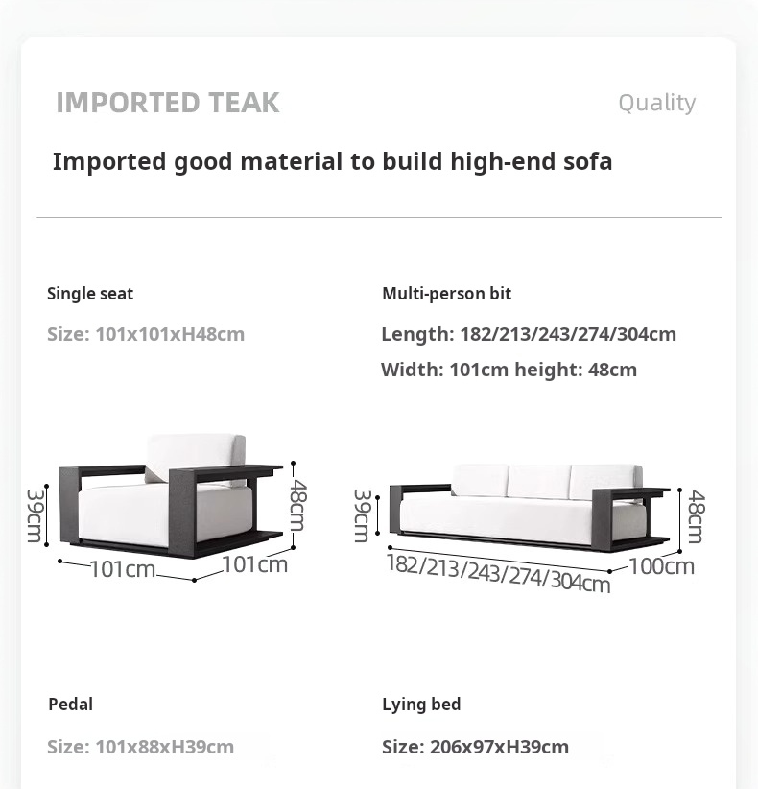Click Size 206x97xH39cm text
Image resolution: width=758 pixels, height=789 pixels.
(x=475, y=747)
